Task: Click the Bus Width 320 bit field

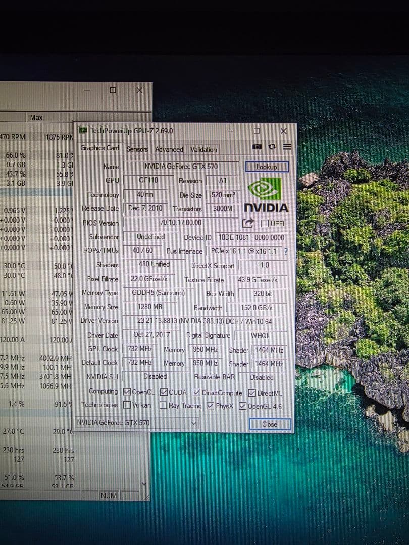Action: coord(263,294)
